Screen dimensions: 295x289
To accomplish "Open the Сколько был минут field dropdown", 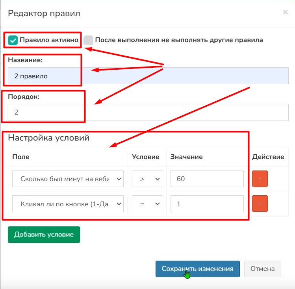I will point(68,179).
